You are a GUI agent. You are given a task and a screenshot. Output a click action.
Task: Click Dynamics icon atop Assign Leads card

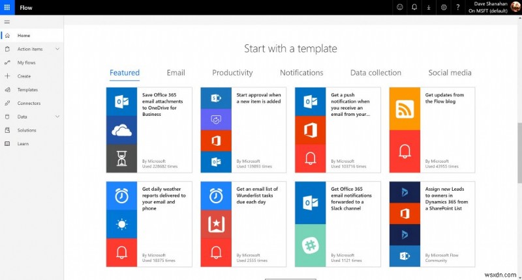coord(405,192)
